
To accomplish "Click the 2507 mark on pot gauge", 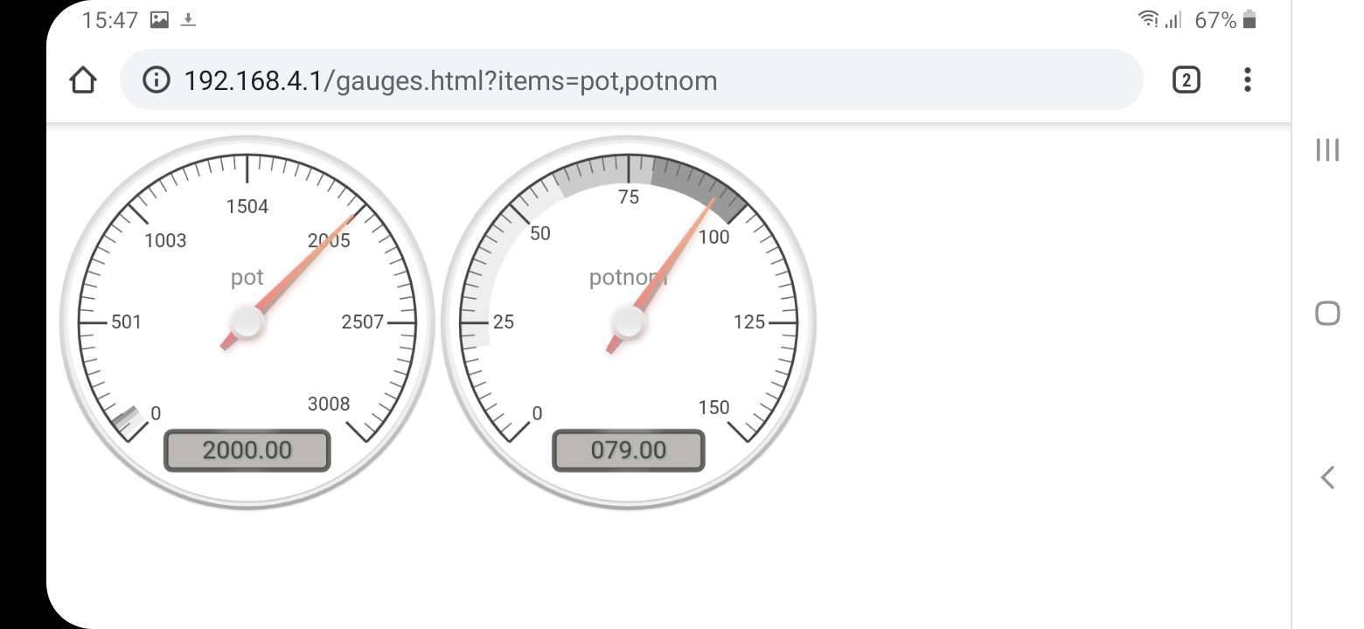I will [x=362, y=322].
